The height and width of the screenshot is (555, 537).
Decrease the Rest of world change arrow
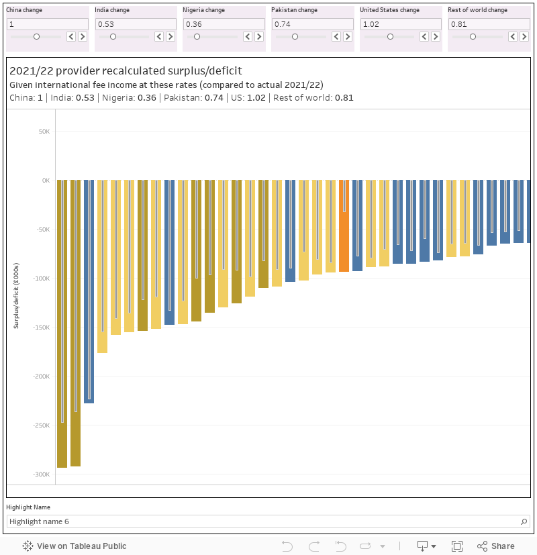[x=513, y=37]
